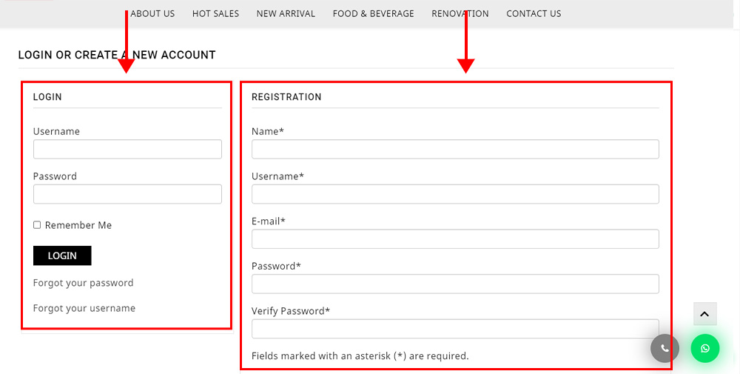Open the About Us menu item
The height and width of the screenshot is (374, 740).
(152, 13)
